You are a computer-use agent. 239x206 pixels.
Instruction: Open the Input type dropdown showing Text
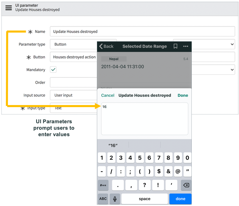[73, 108]
